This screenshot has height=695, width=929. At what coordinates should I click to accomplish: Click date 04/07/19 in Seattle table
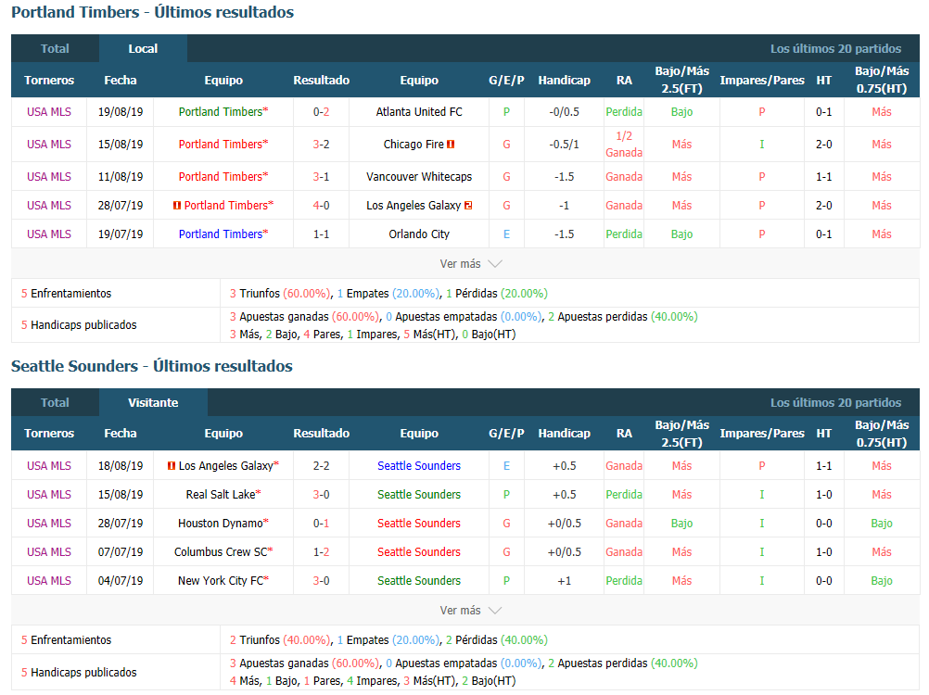(121, 581)
